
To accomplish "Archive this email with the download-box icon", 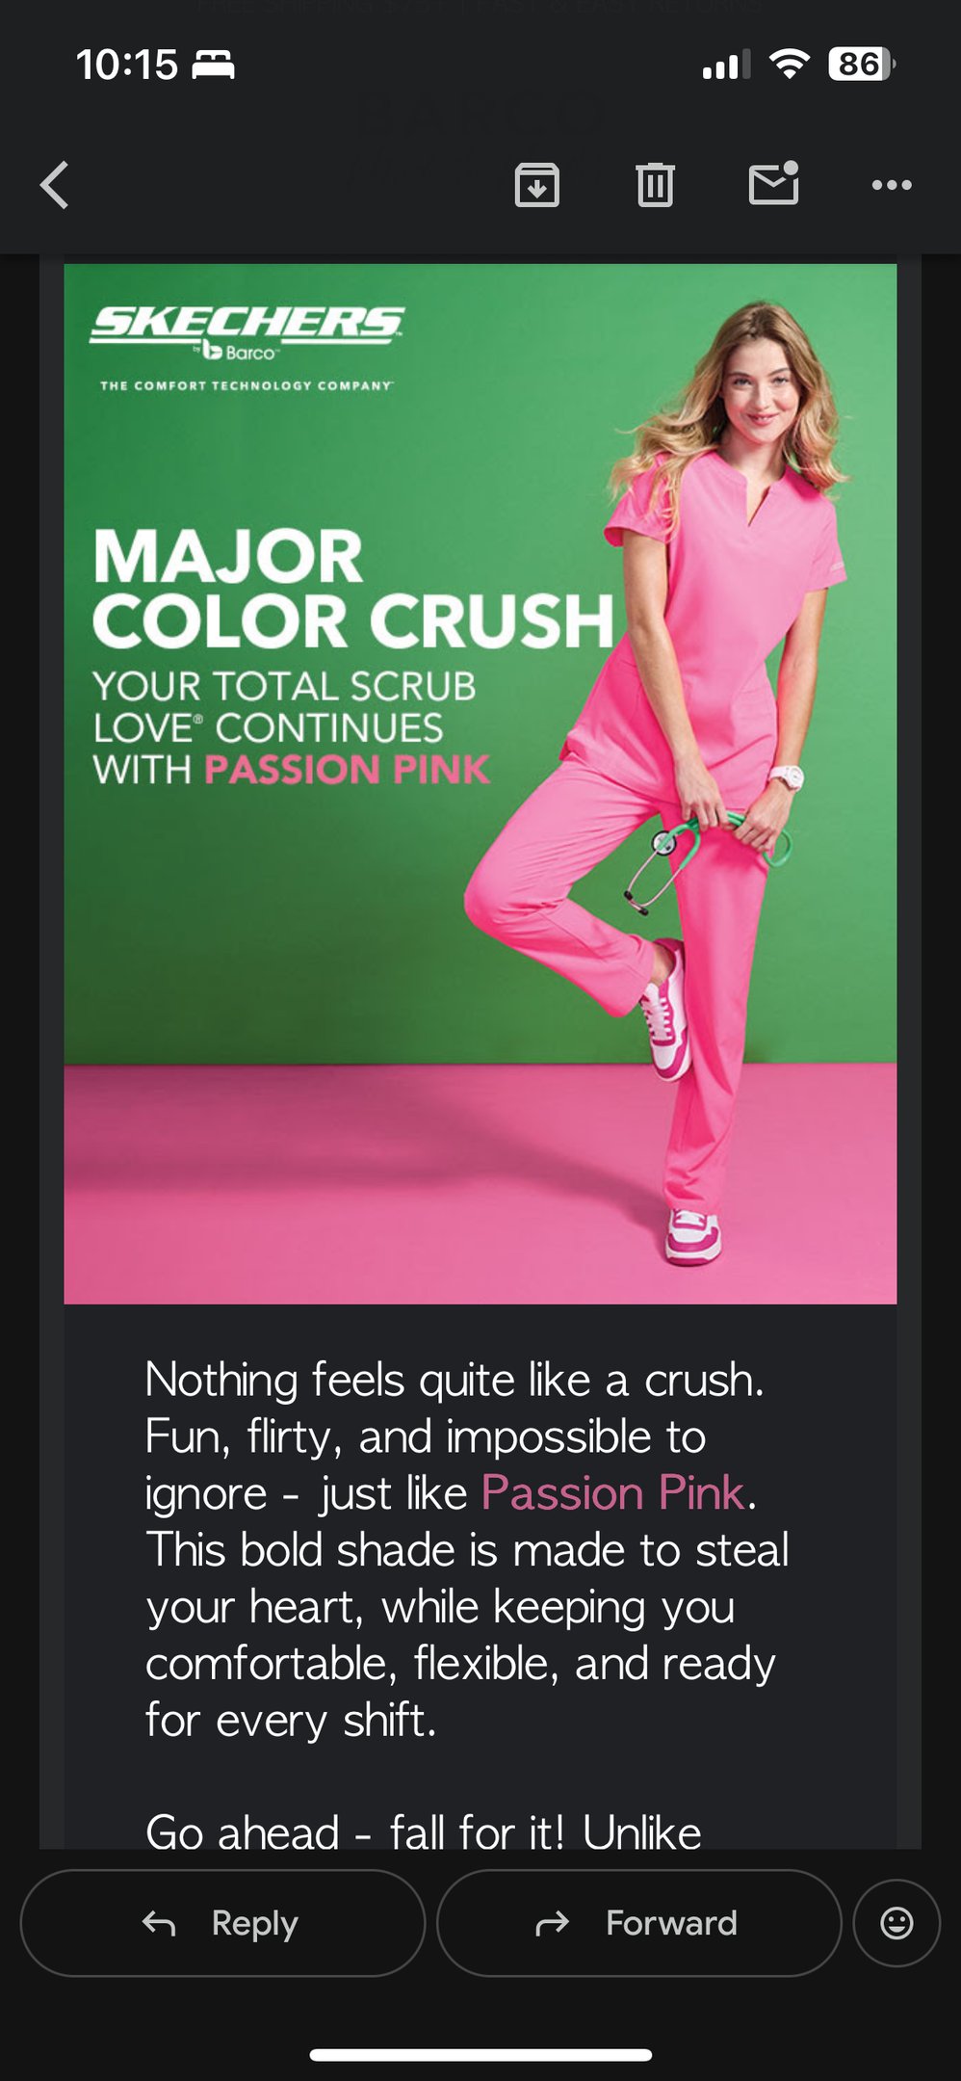I will point(537,185).
